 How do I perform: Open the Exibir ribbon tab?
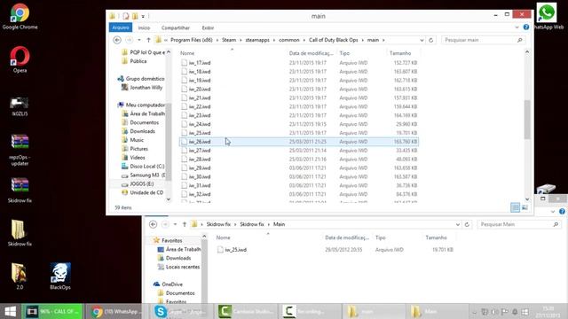(x=208, y=27)
